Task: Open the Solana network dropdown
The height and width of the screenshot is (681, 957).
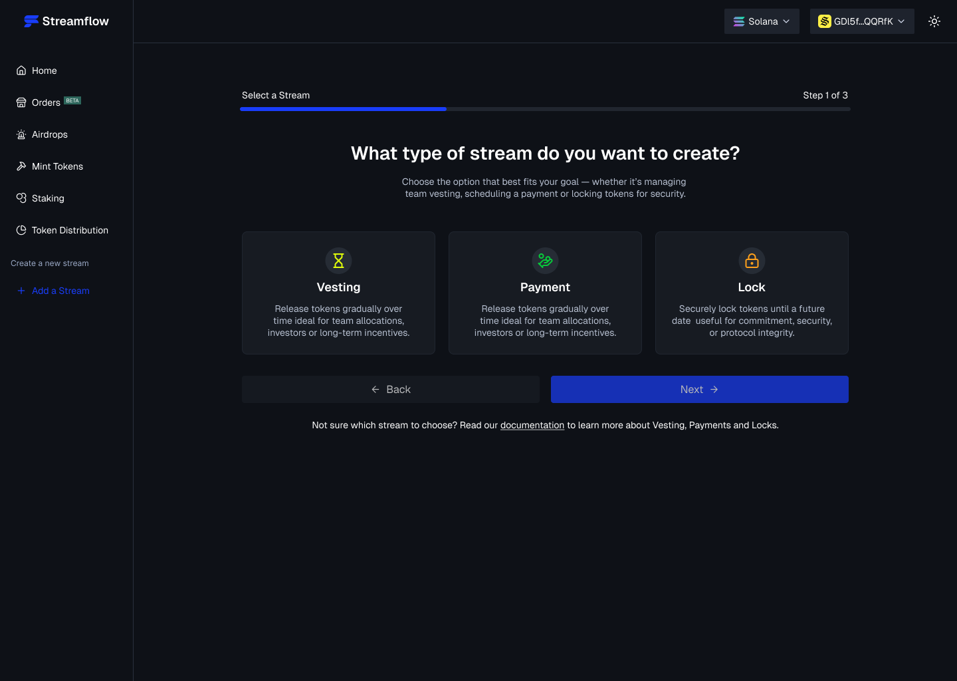Action: (762, 21)
